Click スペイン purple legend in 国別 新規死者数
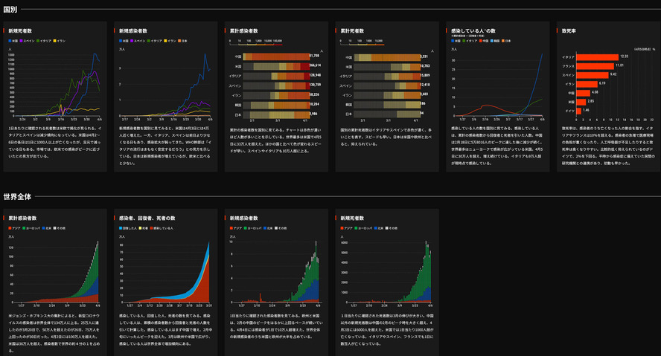 pos(28,41)
